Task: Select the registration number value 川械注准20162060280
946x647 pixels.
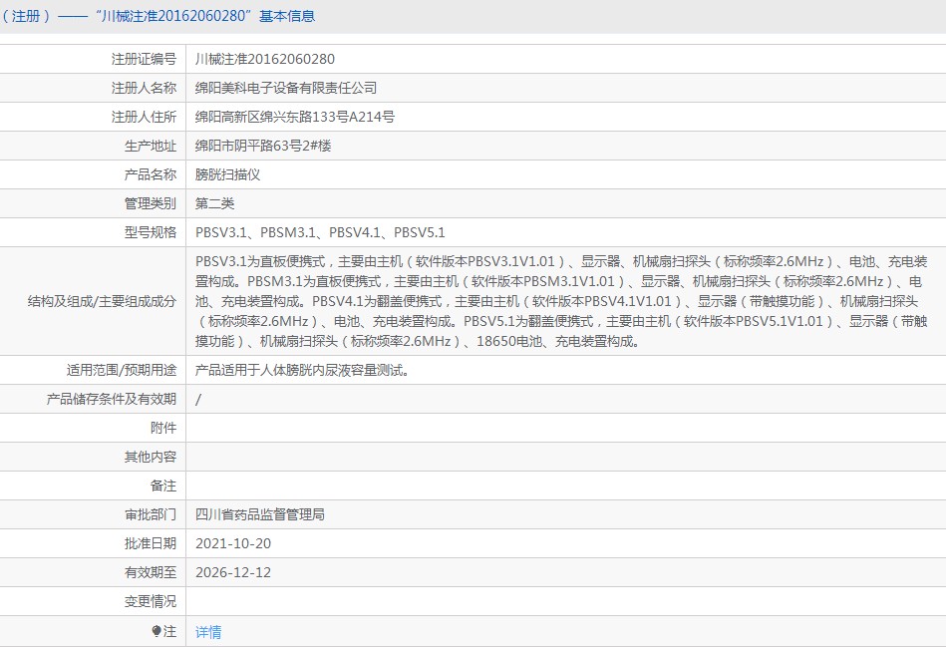Action: click(265, 59)
